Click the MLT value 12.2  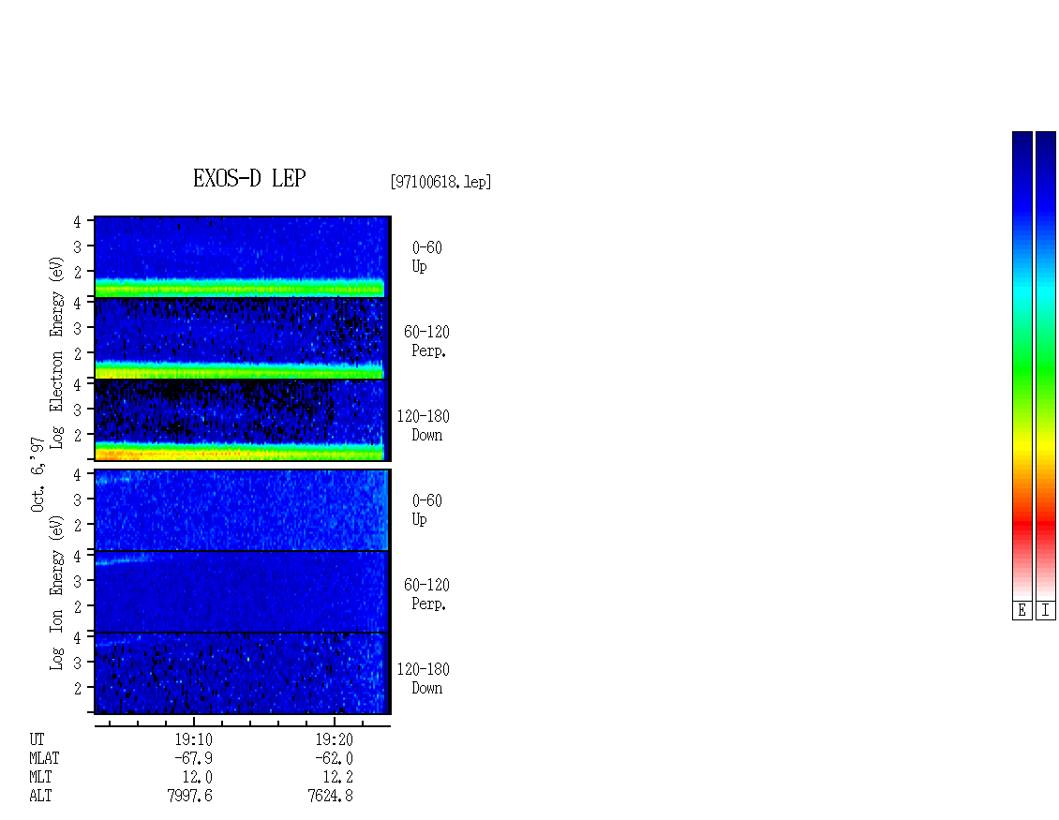[337, 778]
